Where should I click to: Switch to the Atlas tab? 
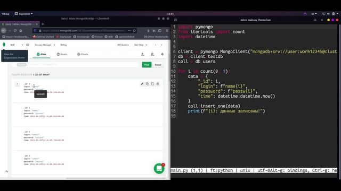tap(42, 54)
